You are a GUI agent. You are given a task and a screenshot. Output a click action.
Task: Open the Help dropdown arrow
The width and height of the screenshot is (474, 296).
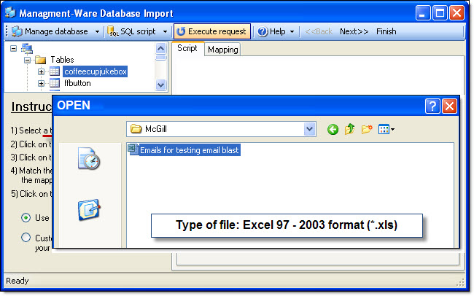292,32
